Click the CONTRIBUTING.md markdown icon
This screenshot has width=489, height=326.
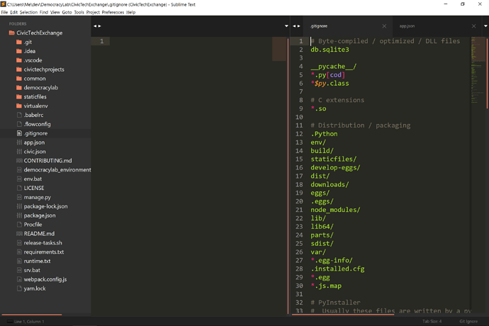pyautogui.click(x=19, y=161)
